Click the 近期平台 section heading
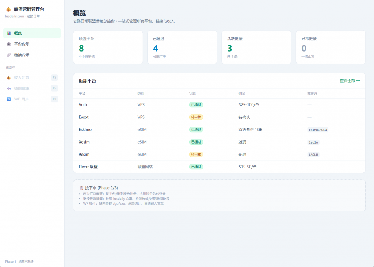This screenshot has width=374, height=267. pos(87,81)
